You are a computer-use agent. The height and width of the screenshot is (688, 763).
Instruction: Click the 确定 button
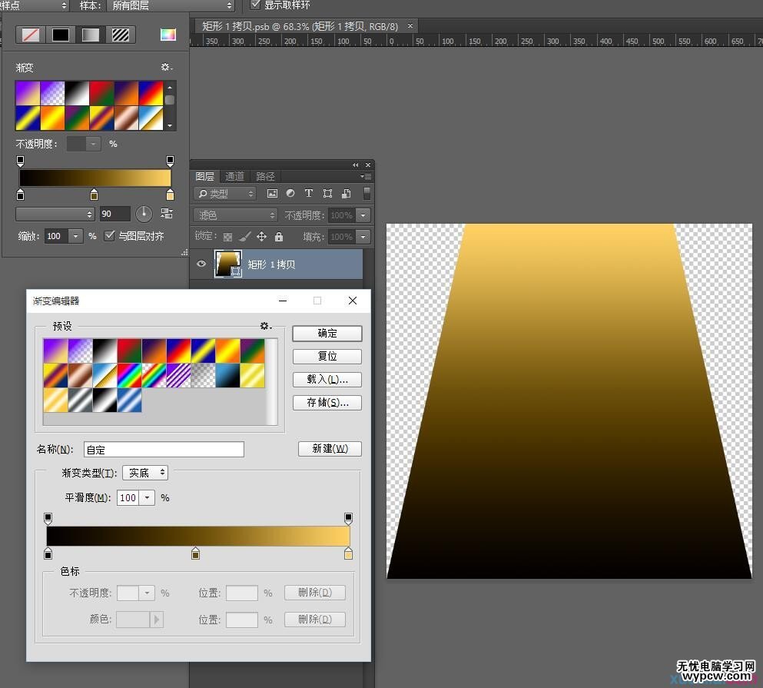(327, 333)
